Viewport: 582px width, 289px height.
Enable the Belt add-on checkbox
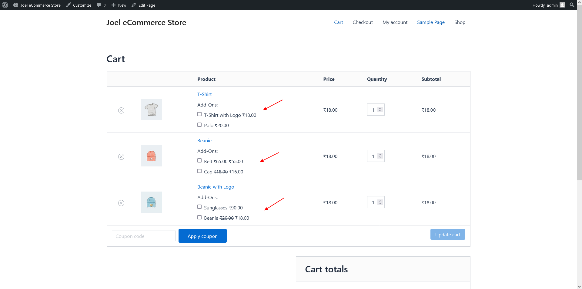point(199,161)
